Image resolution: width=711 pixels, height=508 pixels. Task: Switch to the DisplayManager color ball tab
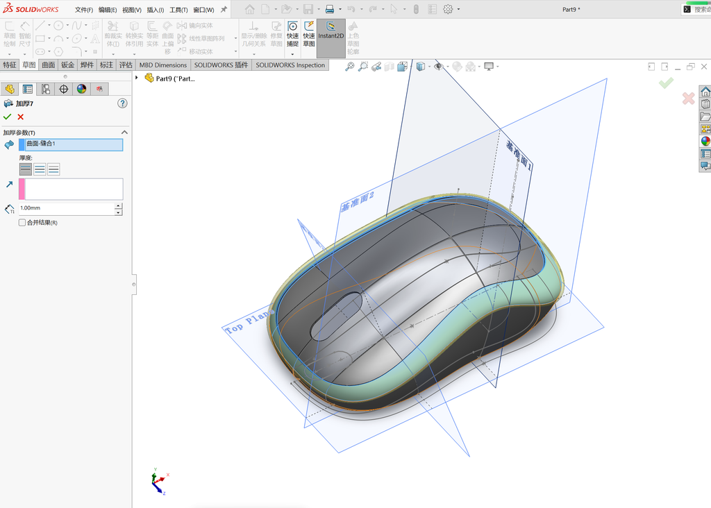pos(82,90)
